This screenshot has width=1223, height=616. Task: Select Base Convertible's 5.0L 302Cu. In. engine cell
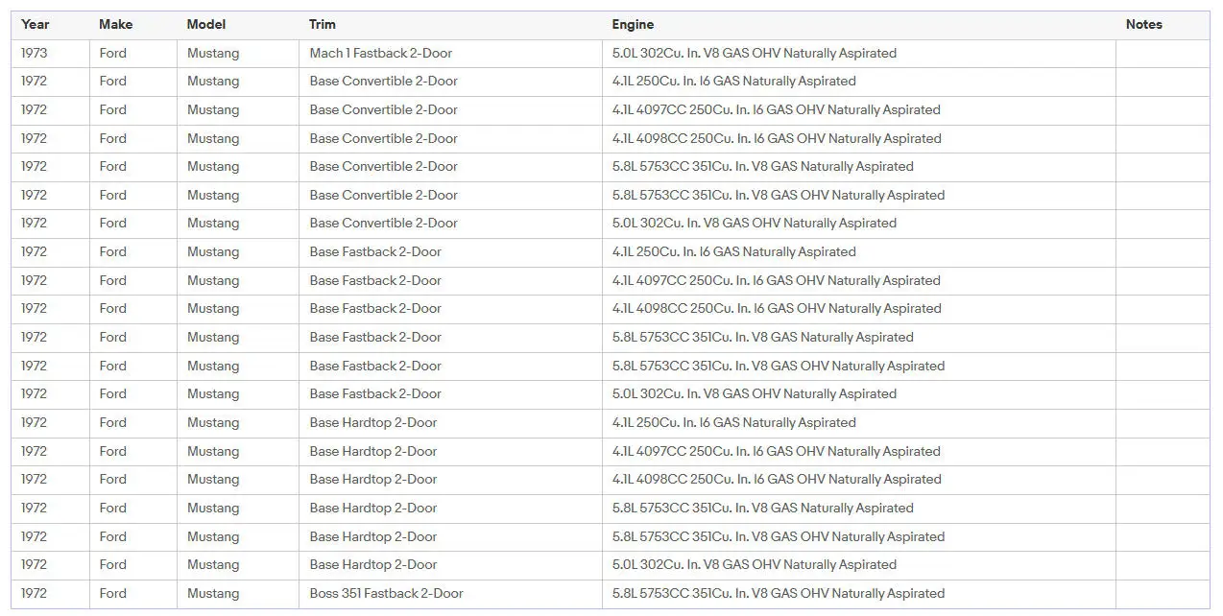point(858,224)
